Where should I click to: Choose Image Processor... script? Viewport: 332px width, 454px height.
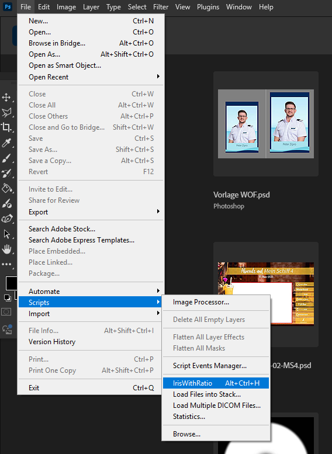tap(216, 302)
